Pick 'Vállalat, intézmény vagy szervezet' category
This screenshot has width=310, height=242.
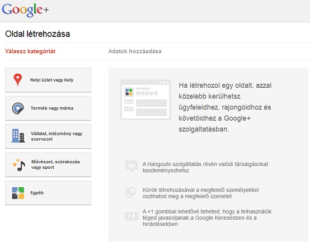tap(48, 136)
